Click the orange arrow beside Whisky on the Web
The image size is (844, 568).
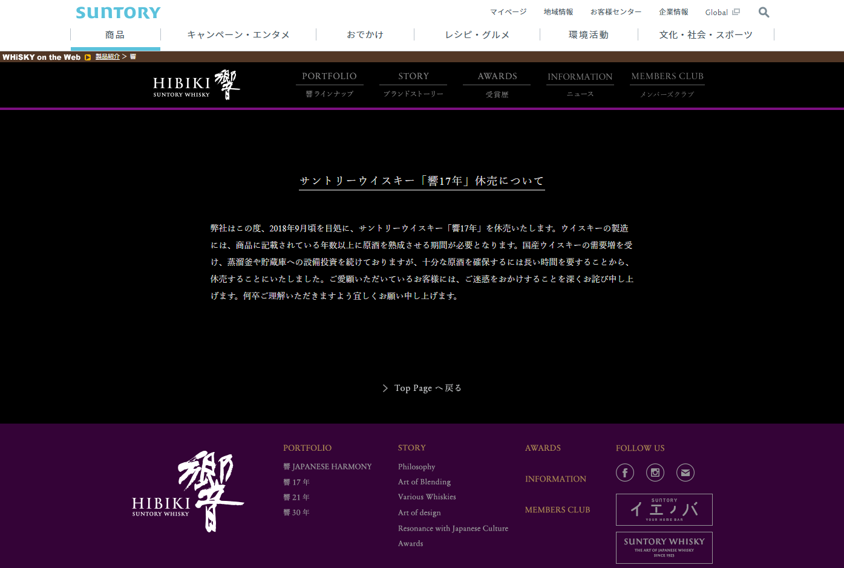pos(88,57)
